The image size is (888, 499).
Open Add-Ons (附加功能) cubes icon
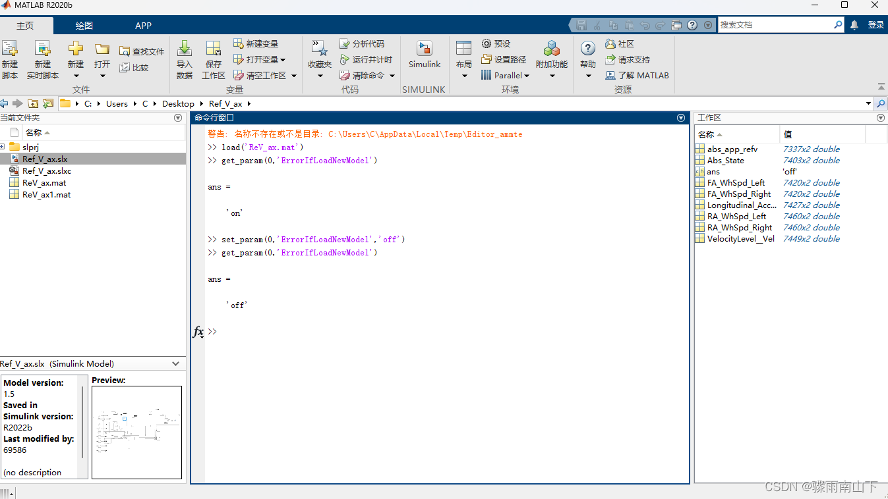[552, 49]
